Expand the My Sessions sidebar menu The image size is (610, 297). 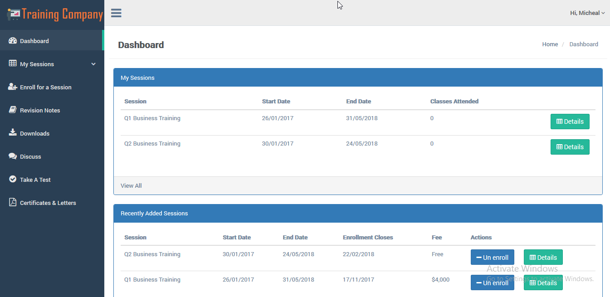[36, 64]
